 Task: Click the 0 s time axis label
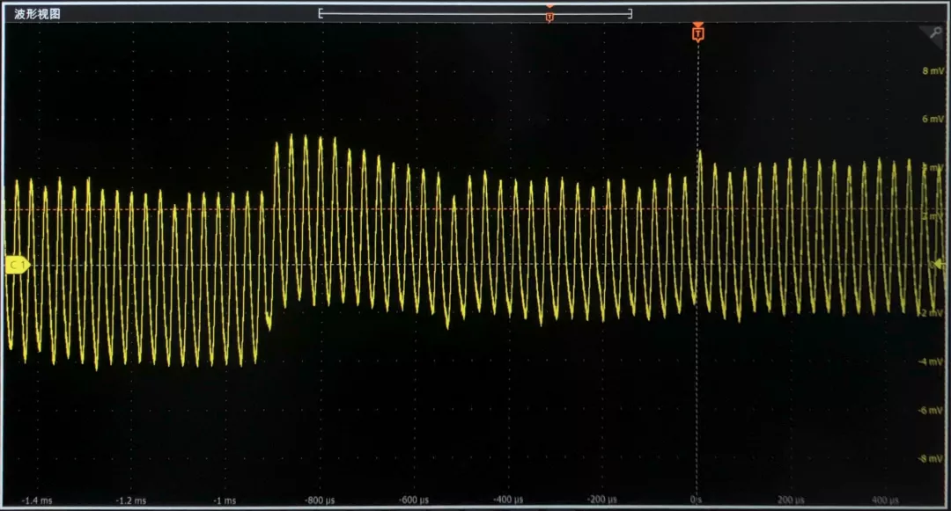(x=696, y=500)
